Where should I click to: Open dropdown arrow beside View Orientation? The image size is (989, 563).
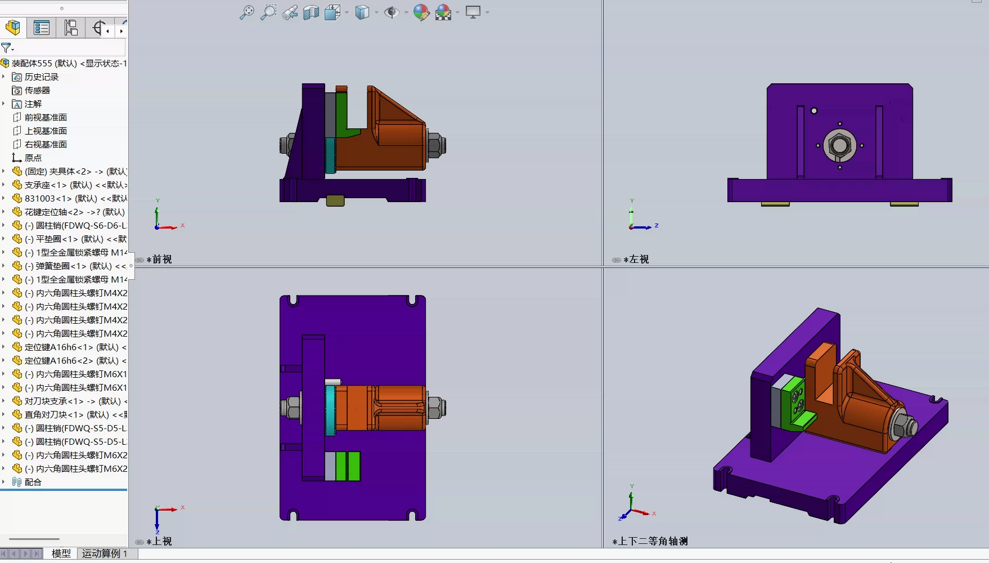coord(347,12)
